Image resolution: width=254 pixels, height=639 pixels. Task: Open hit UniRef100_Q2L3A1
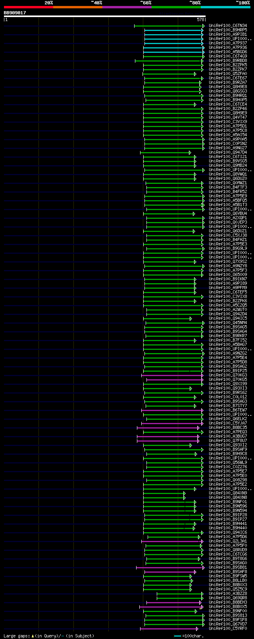tap(228, 541)
